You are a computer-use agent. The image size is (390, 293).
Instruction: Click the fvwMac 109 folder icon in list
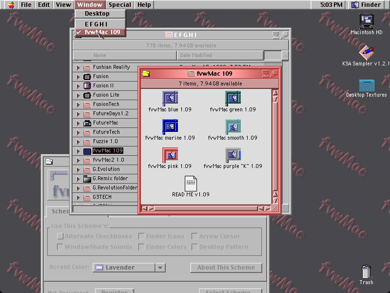coord(87,151)
